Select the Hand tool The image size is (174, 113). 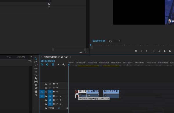coord(36,92)
